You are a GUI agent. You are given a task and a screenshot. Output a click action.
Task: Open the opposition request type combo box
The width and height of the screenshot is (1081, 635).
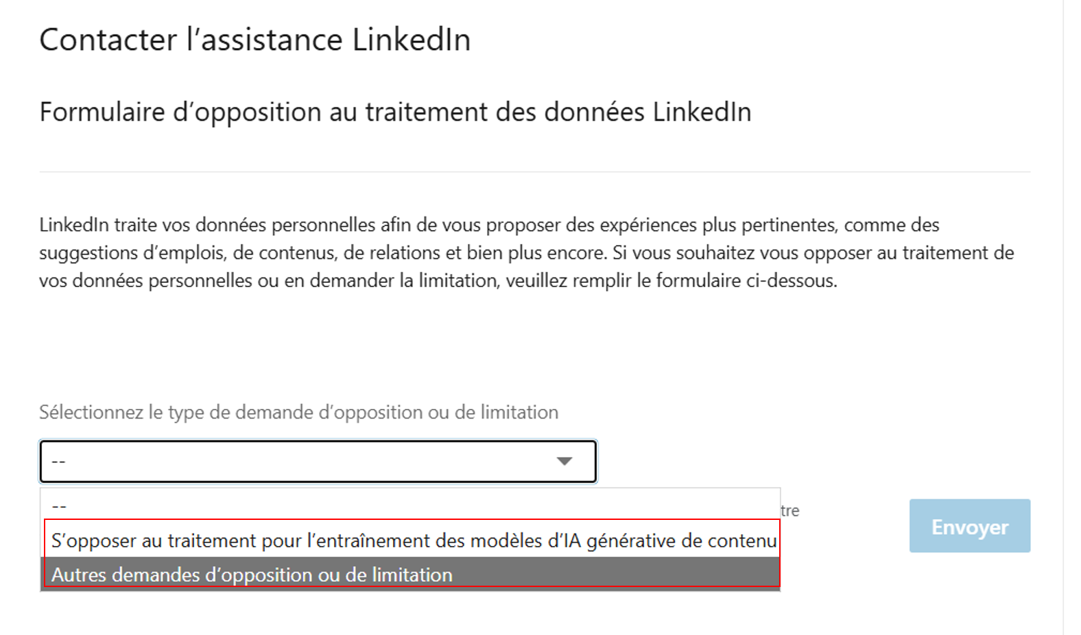click(x=302, y=462)
